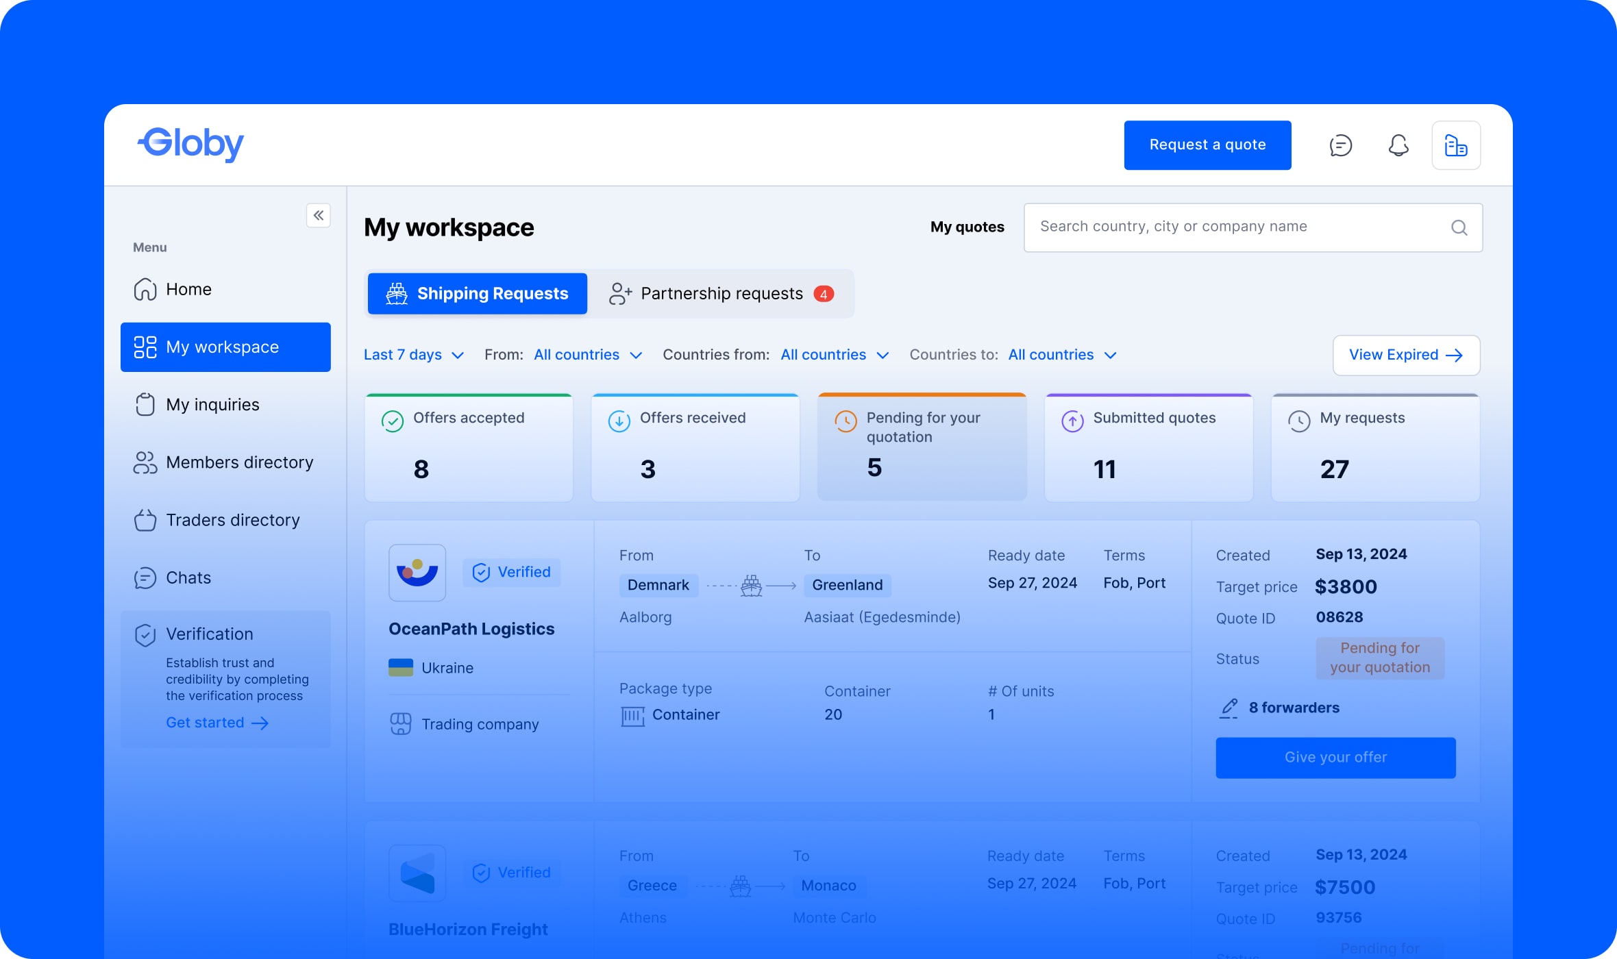The image size is (1617, 959).
Task: Click the 8 forwarders text
Action: (1294, 708)
